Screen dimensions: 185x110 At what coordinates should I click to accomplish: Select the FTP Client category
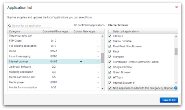tap(54, 41)
